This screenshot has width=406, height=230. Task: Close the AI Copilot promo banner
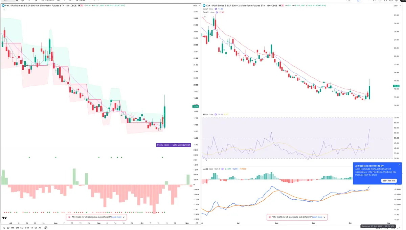pos(399,165)
